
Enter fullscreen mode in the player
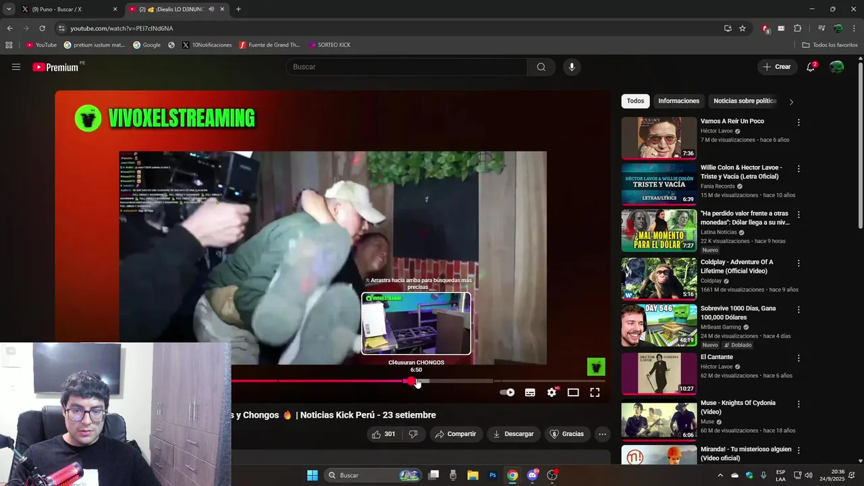595,392
